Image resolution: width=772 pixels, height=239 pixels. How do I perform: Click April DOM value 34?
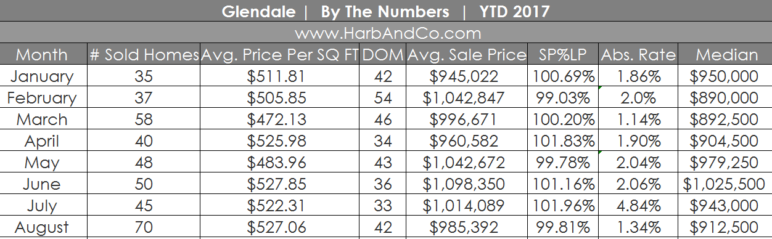tap(382, 141)
